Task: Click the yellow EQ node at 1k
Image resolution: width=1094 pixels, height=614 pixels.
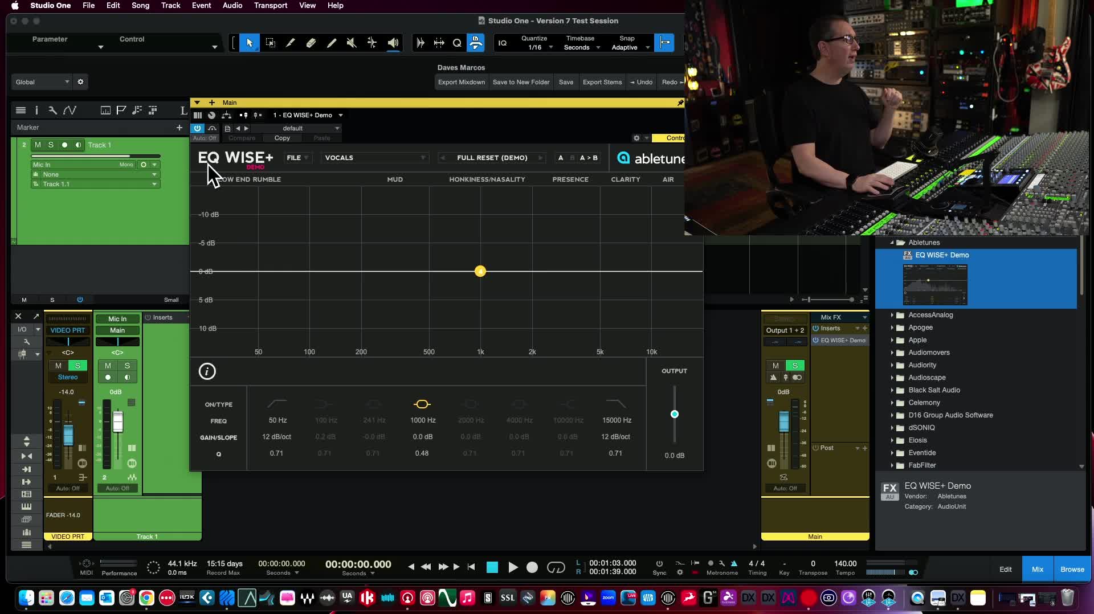Action: coord(480,271)
